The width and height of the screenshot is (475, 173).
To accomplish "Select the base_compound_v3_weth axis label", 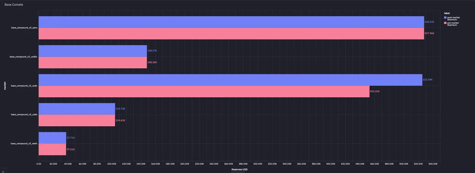I will tap(24, 144).
